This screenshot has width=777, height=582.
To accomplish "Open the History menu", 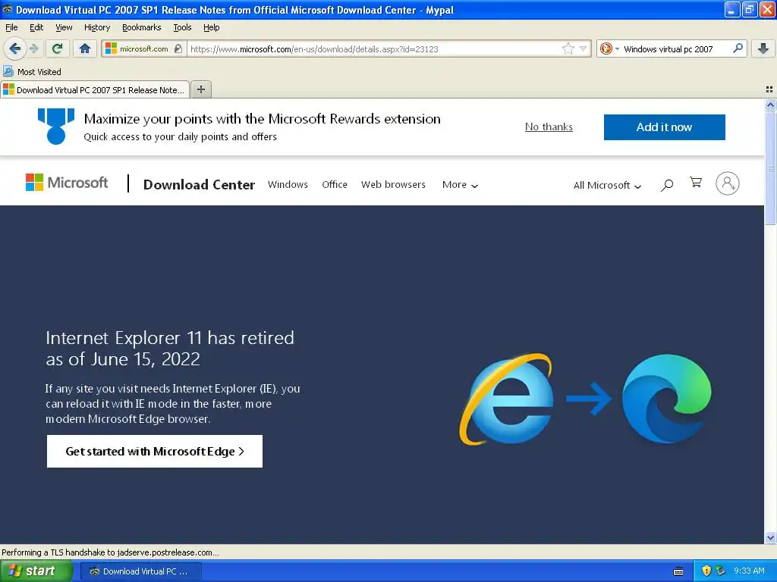I will [x=96, y=27].
